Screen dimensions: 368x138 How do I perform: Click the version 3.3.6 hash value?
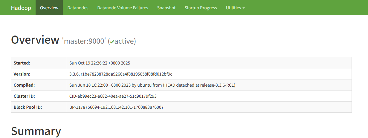click(x=120, y=74)
